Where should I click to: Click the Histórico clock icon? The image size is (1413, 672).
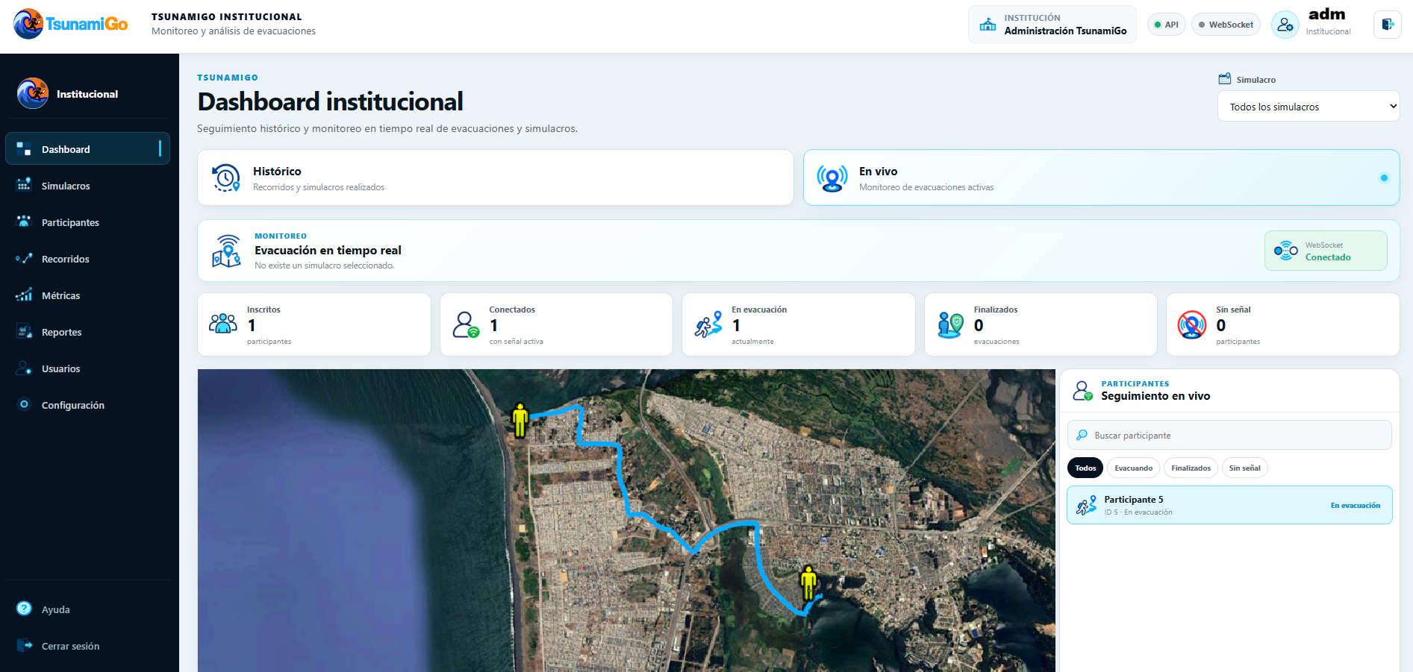click(226, 178)
